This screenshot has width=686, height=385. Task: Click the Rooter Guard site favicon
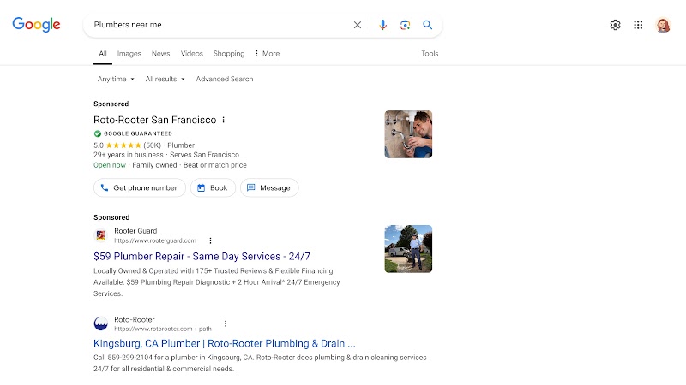click(x=101, y=235)
